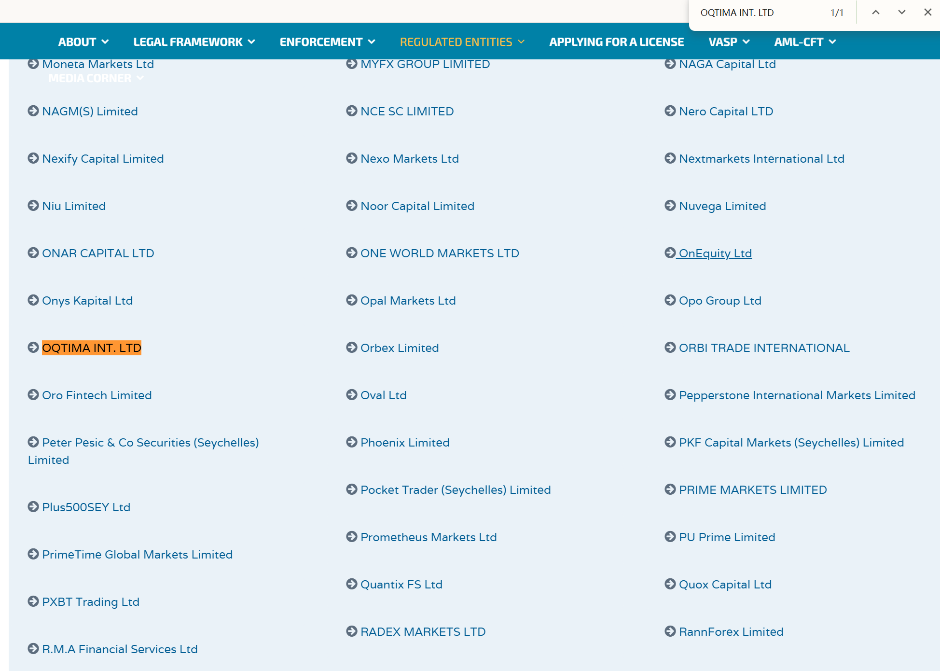Click arrow icon beside PU Prime Limited
This screenshot has width=940, height=671.
click(x=670, y=537)
